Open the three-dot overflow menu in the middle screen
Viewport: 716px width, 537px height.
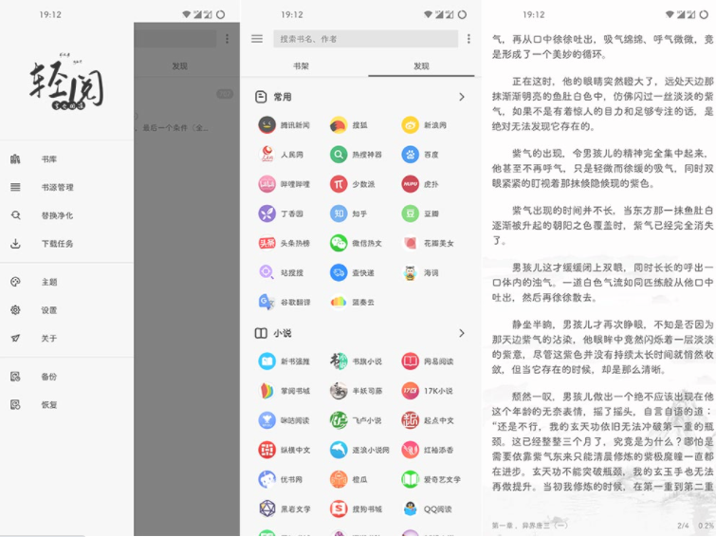coord(468,39)
